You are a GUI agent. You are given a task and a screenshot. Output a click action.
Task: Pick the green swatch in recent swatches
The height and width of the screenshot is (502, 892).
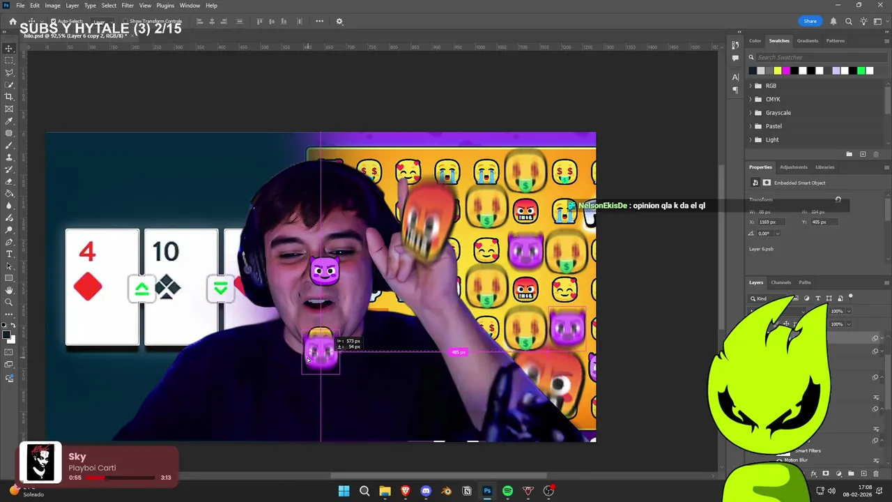[861, 70]
